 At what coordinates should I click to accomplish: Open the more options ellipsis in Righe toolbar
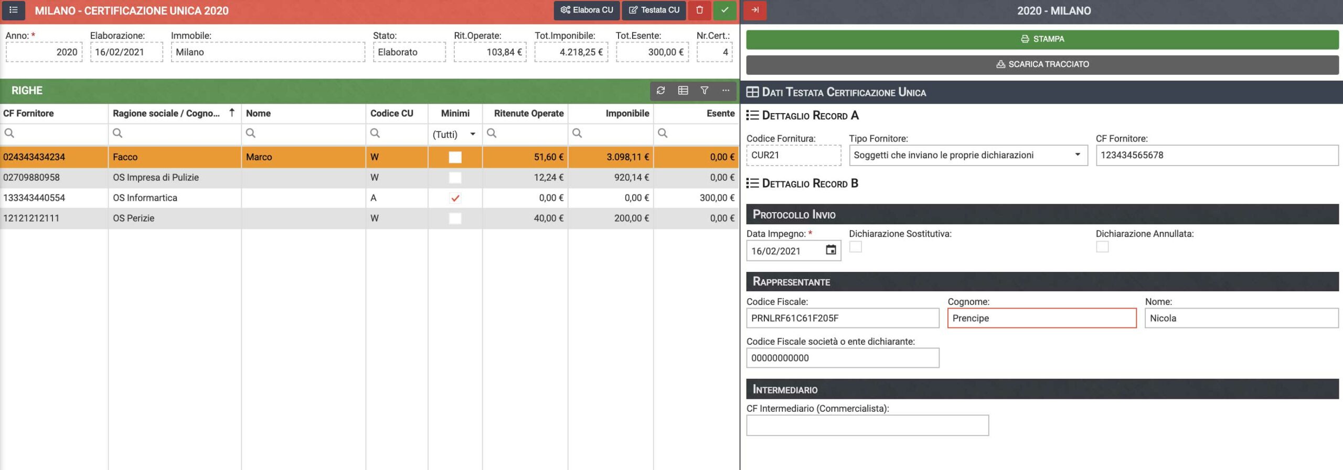pyautogui.click(x=726, y=91)
